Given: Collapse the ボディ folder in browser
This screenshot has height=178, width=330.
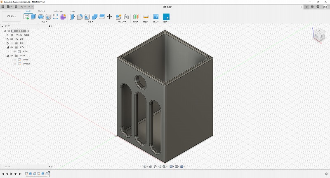Looking at the screenshot, I should click(7, 47).
